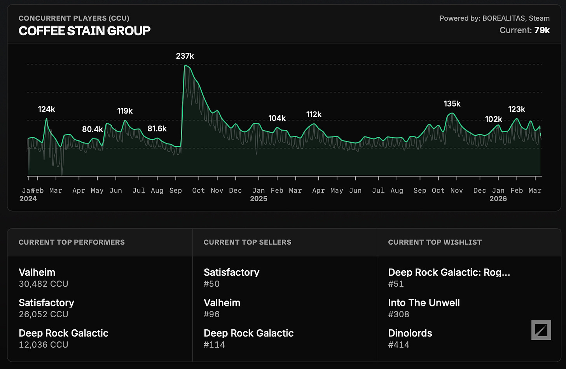Click the 135k peak label near Oct 2025

[452, 104]
